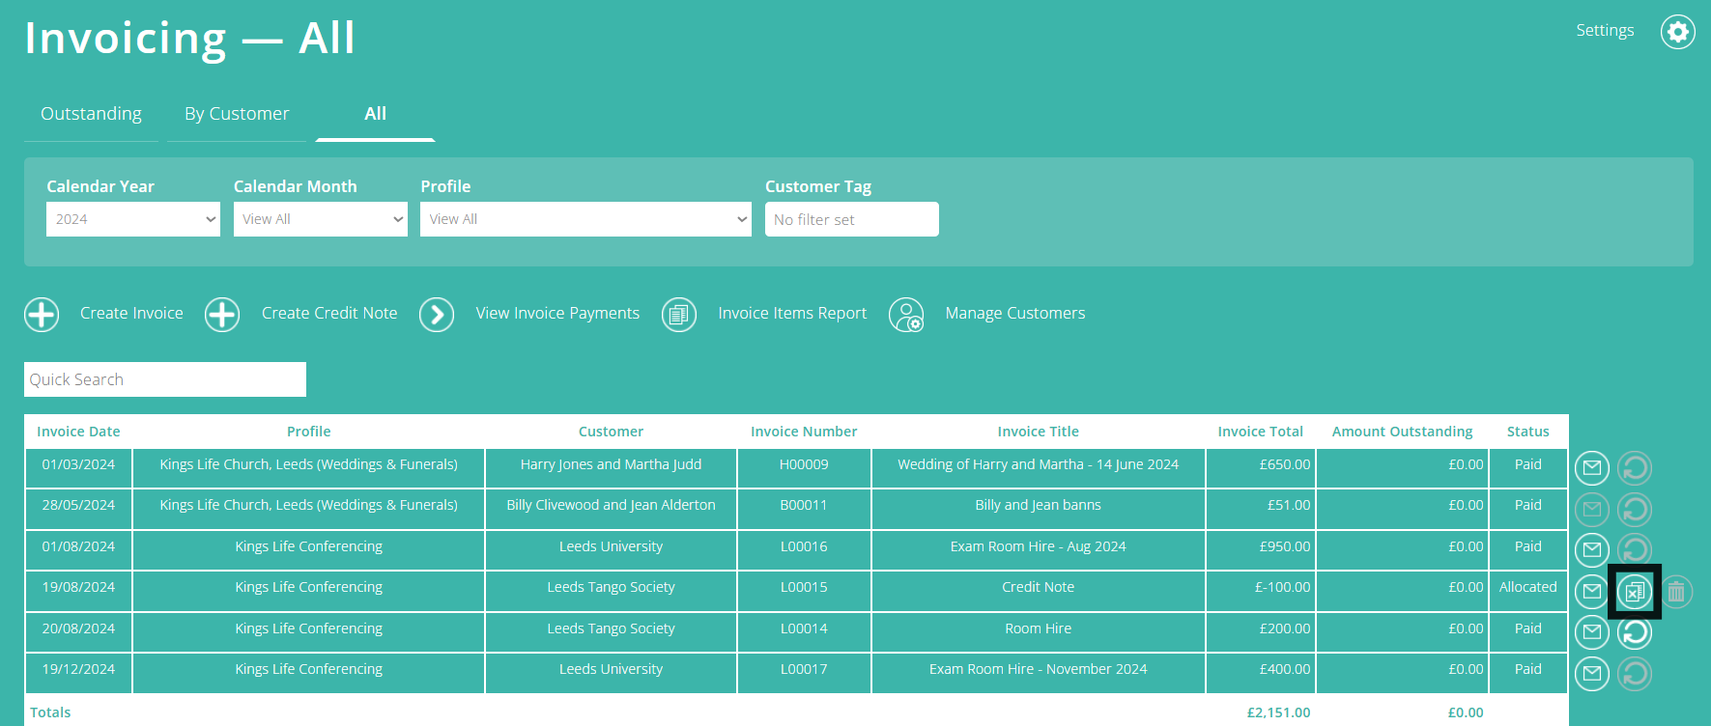Click the Credit Note invoice title

click(x=1039, y=587)
